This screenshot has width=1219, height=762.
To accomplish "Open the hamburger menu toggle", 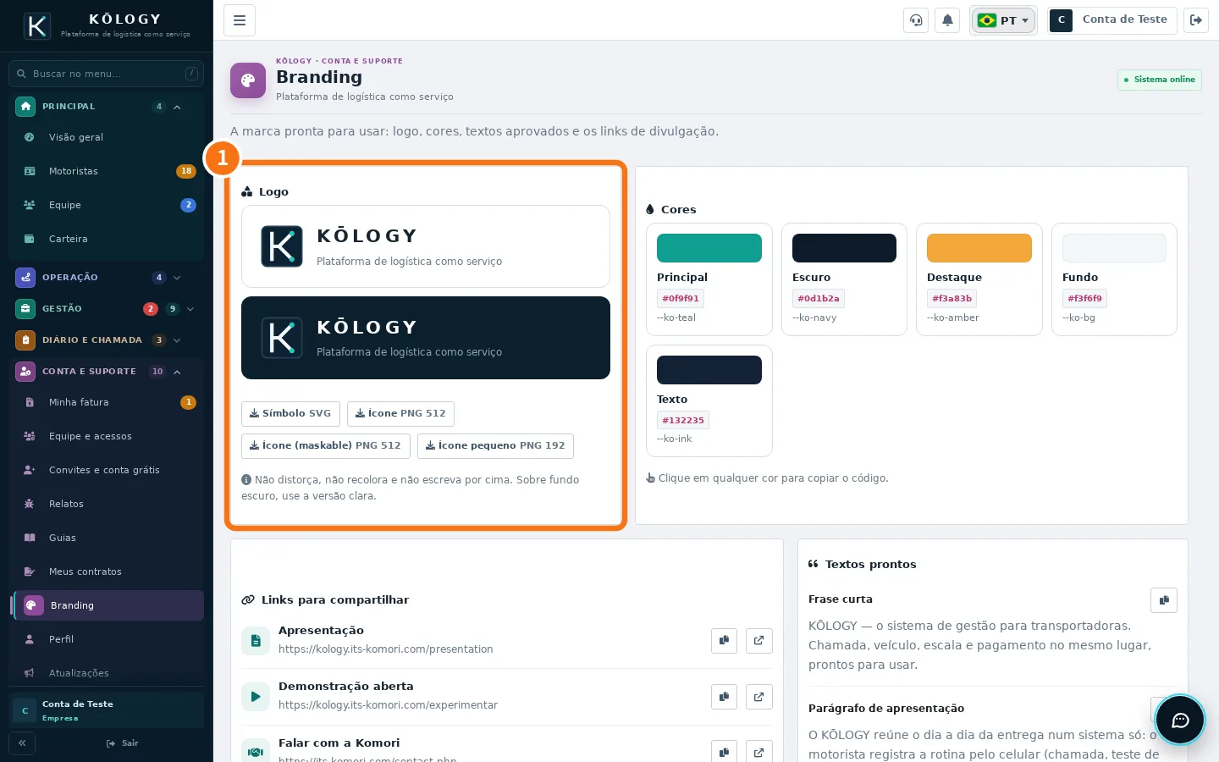I will (240, 20).
